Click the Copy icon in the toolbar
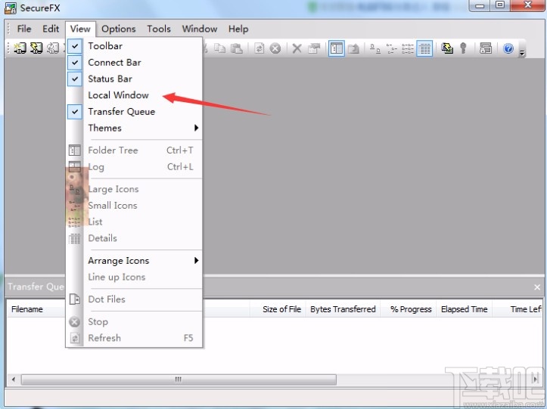Viewport: 547px width, 409px height. click(x=219, y=48)
